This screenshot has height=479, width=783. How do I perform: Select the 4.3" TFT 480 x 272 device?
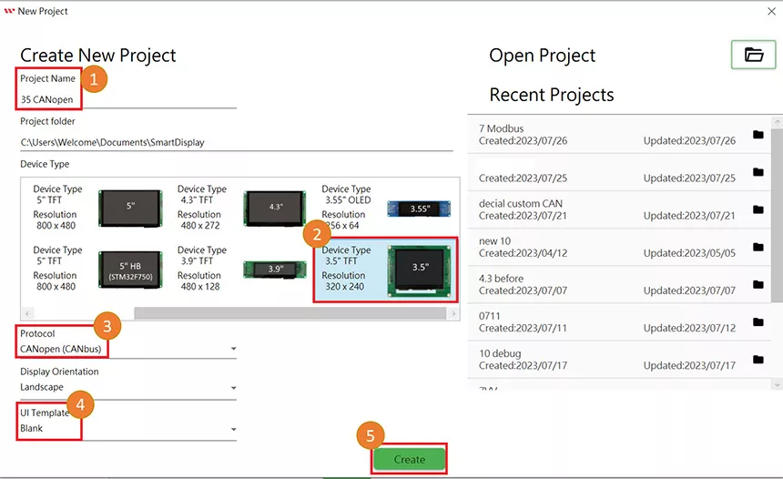pos(239,207)
